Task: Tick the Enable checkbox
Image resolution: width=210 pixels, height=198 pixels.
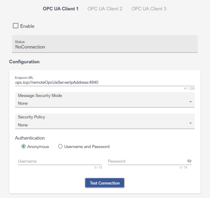Action: tap(16, 26)
